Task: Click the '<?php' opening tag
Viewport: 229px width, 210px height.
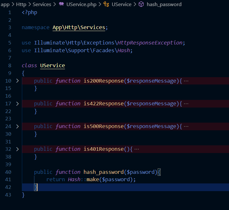Action: pos(29,12)
